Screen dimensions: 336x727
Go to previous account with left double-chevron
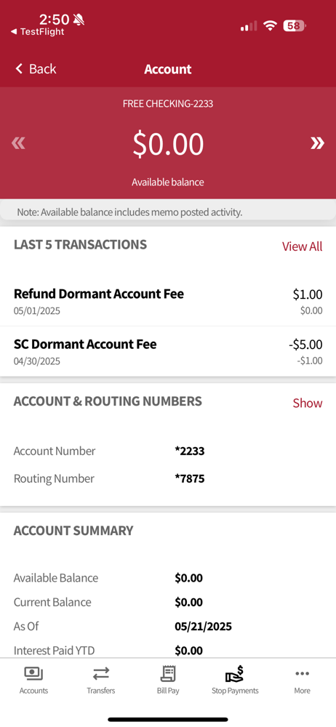(x=18, y=144)
